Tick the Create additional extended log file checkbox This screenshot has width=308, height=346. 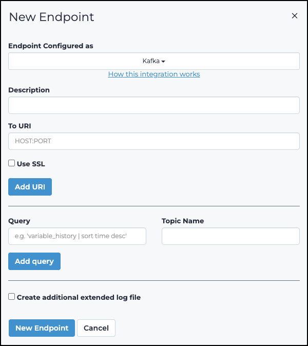pyautogui.click(x=11, y=297)
